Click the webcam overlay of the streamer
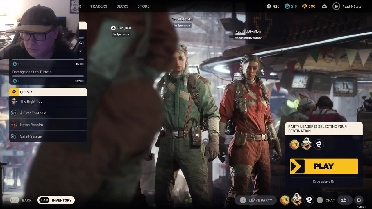 click(x=39, y=30)
